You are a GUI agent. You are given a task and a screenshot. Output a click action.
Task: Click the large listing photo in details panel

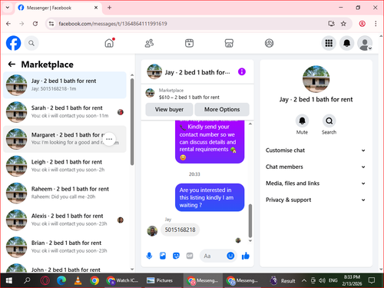(316, 79)
